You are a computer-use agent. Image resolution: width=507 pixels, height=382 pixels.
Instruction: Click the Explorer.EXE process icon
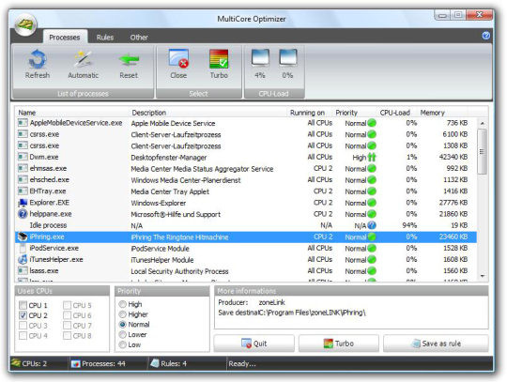(x=23, y=203)
